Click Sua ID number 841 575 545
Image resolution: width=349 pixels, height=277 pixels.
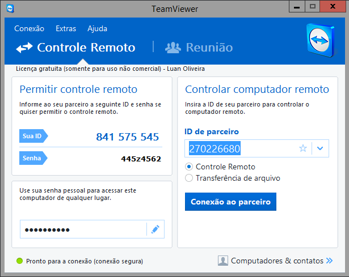click(x=127, y=137)
